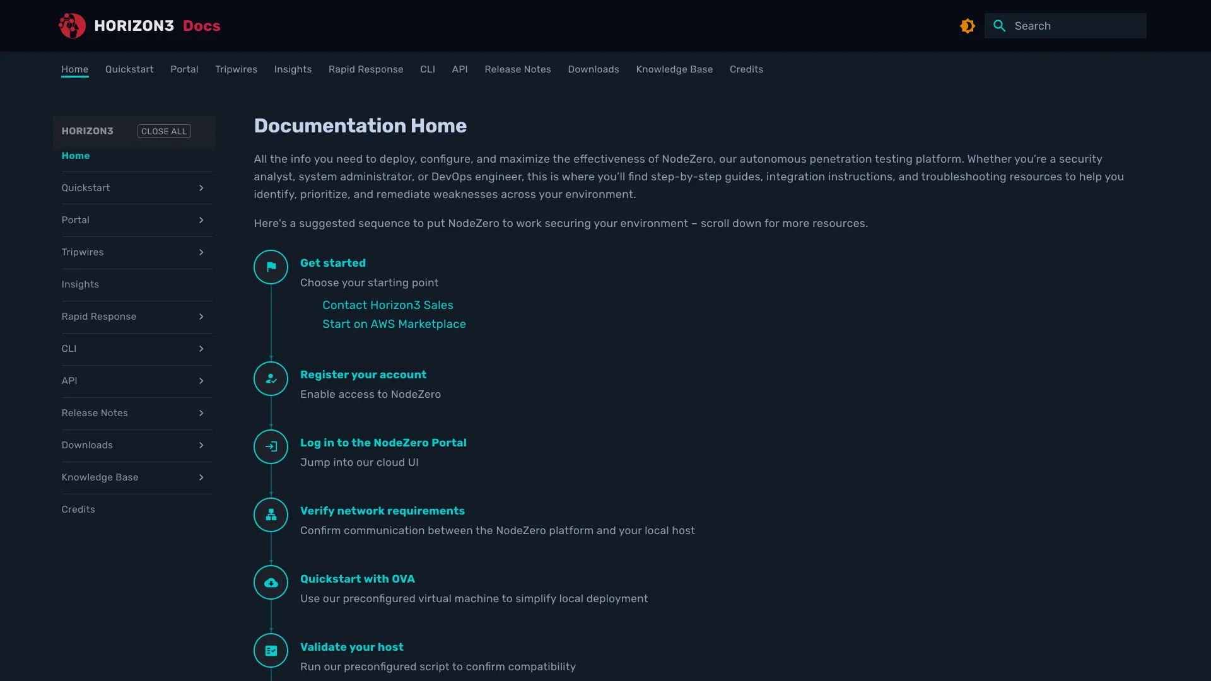Click the Verify network requirements icon
The image size is (1211, 681).
pos(271,515)
